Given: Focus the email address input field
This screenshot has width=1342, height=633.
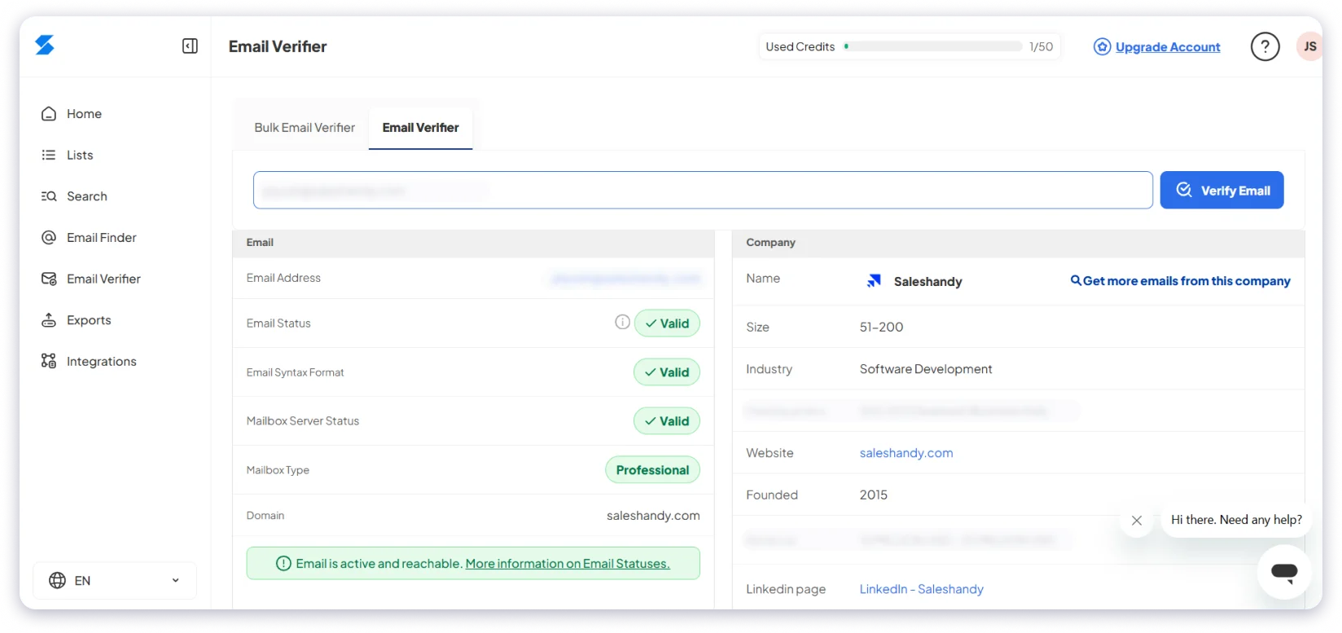Looking at the screenshot, I should coord(703,190).
